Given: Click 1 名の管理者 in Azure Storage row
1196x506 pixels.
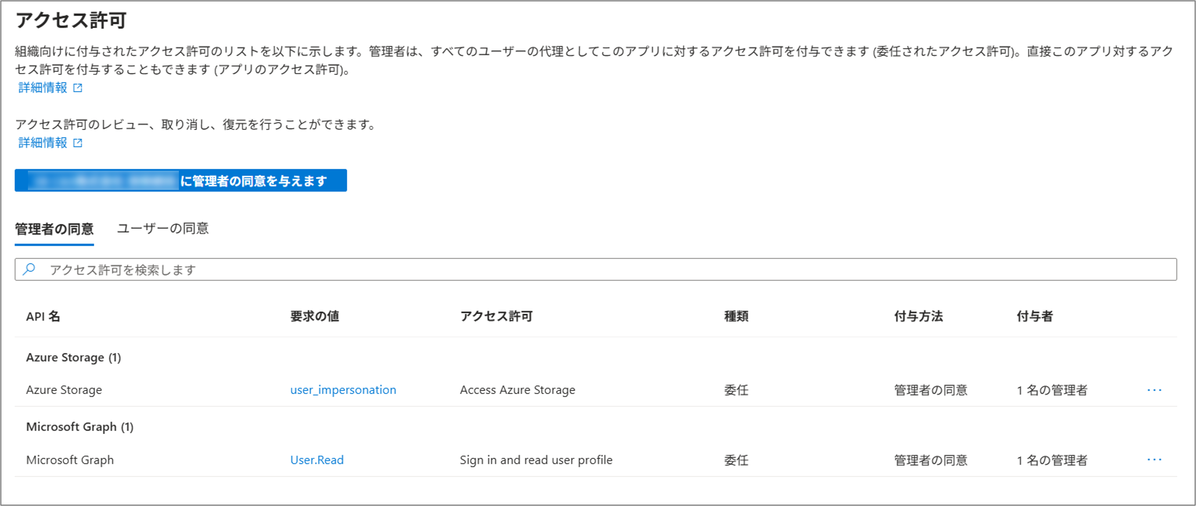Looking at the screenshot, I should pos(1052,390).
